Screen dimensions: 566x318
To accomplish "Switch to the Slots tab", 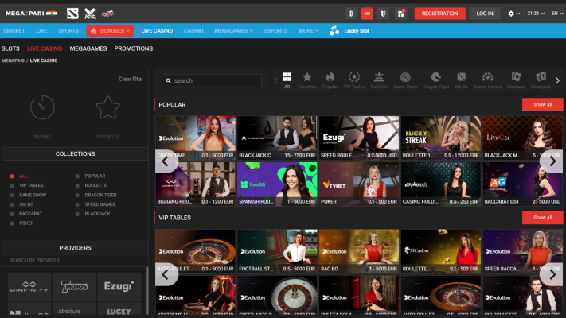I will click(x=10, y=48).
